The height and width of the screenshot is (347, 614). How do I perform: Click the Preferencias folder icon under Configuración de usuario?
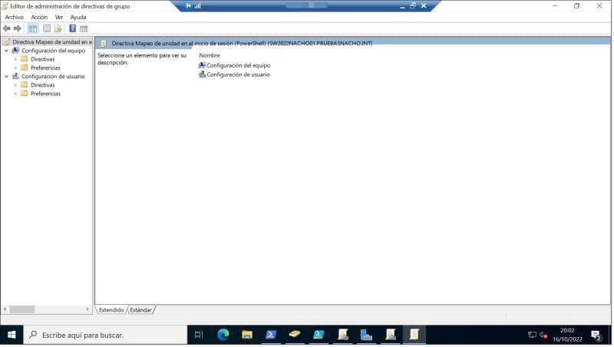point(25,93)
